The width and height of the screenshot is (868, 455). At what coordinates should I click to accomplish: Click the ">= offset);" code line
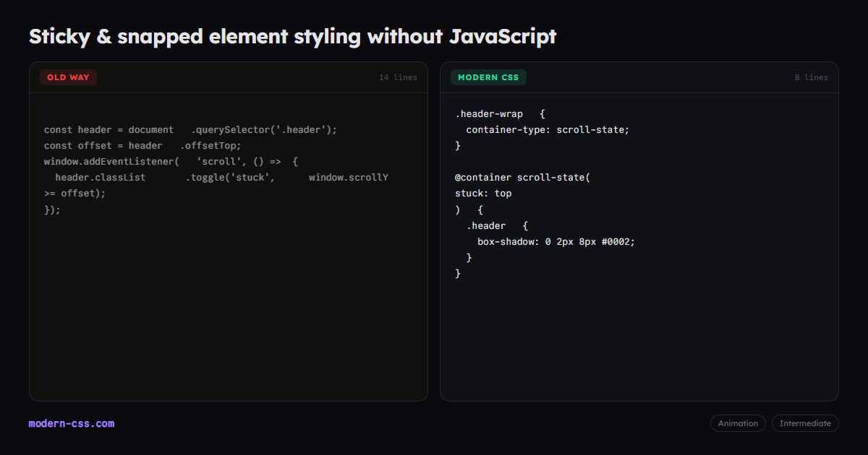[75, 194]
